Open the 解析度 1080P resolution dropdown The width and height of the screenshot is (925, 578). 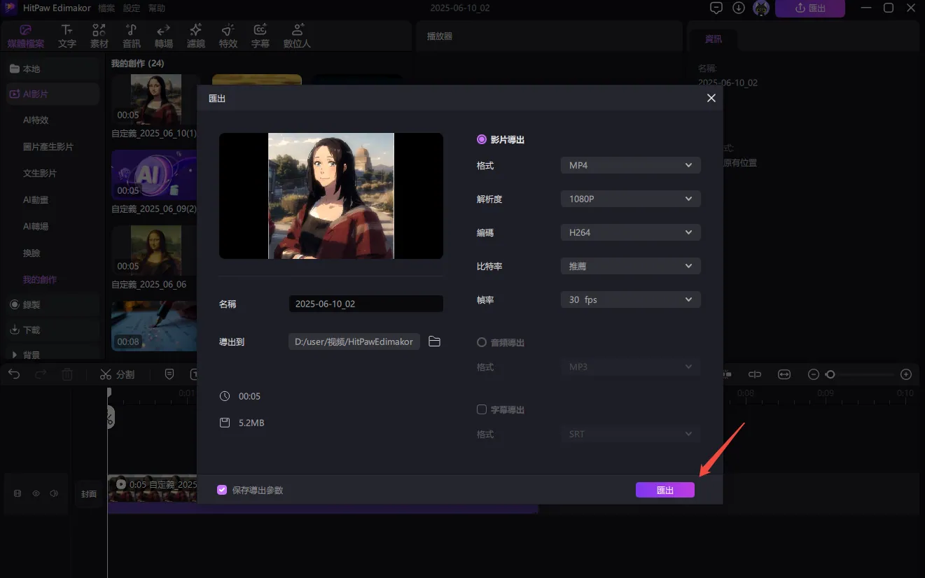[x=631, y=199]
